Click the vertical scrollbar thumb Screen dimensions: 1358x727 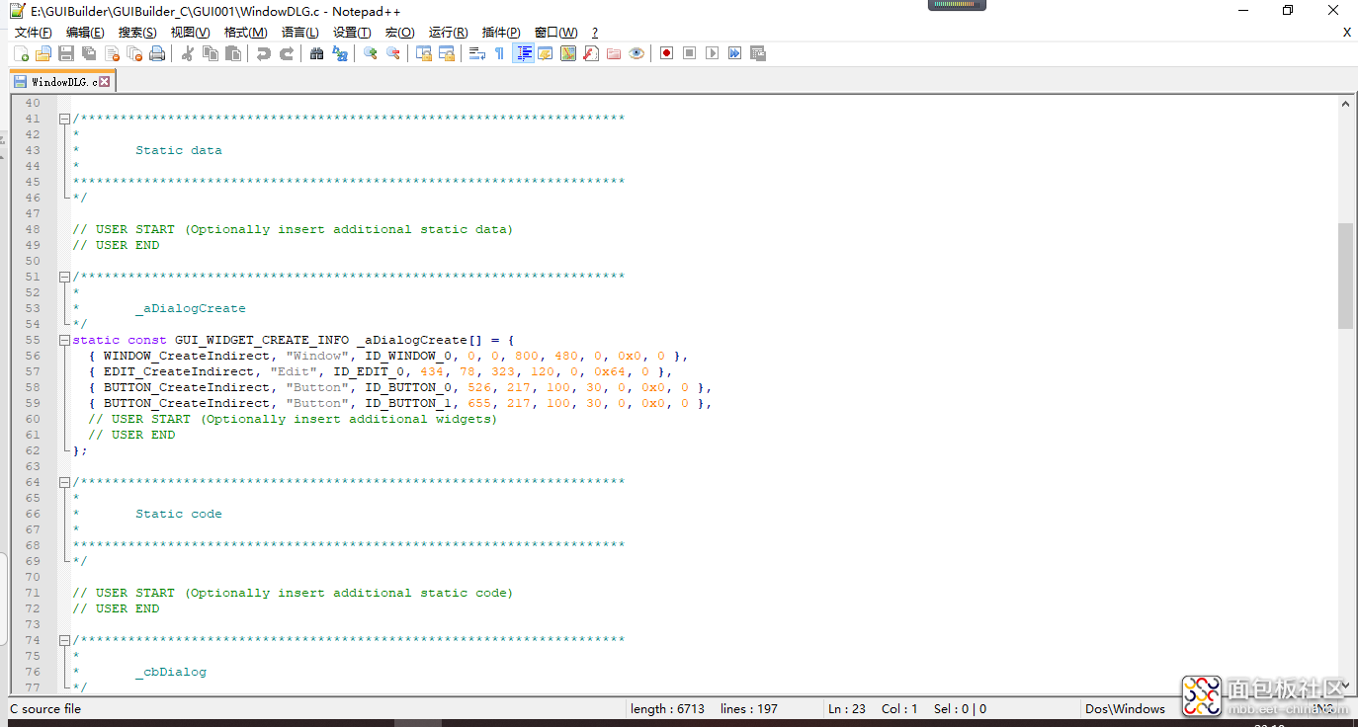[x=1345, y=276]
